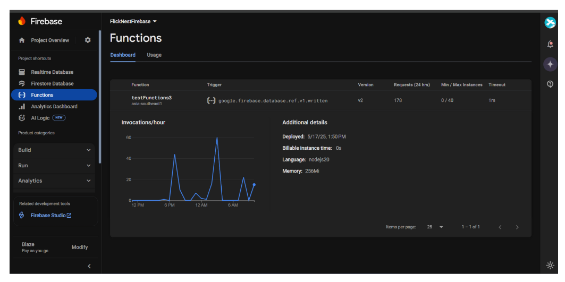The width and height of the screenshot is (565, 282).
Task: Click the asia-southeast1 region label
Action: click(x=147, y=104)
